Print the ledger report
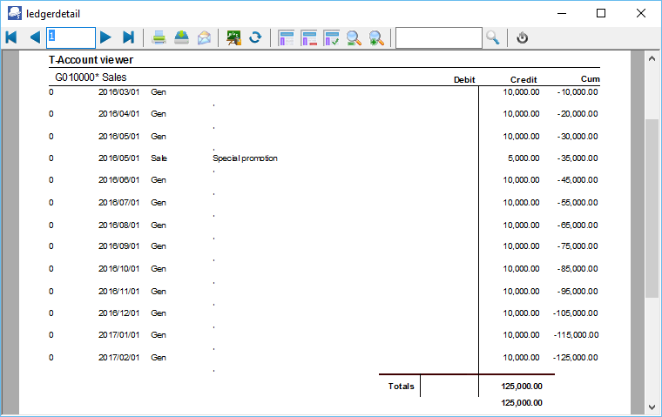The width and height of the screenshot is (662, 417). (159, 37)
